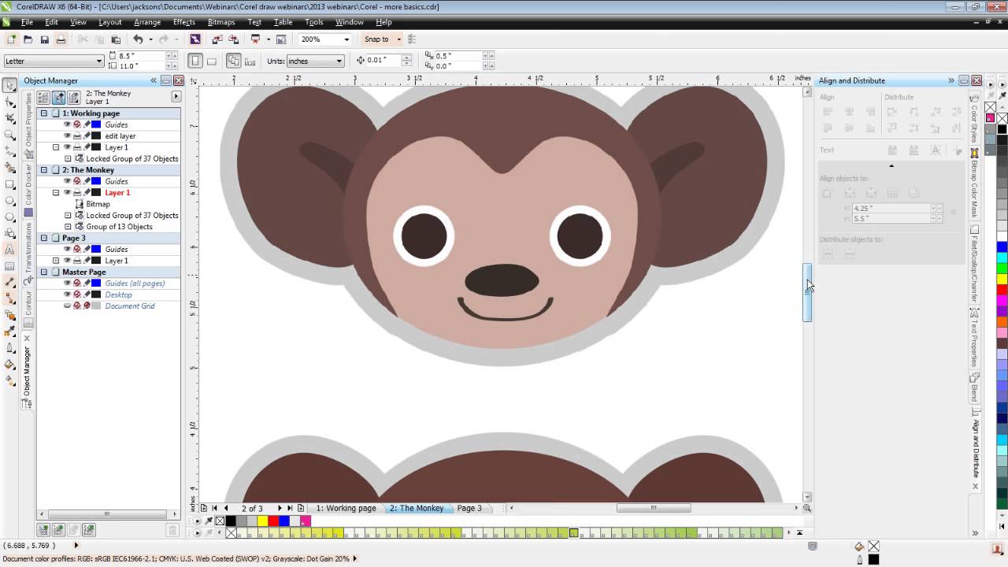Open the Snap to dropdown
Image resolution: width=1008 pixels, height=567 pixels.
tap(398, 39)
